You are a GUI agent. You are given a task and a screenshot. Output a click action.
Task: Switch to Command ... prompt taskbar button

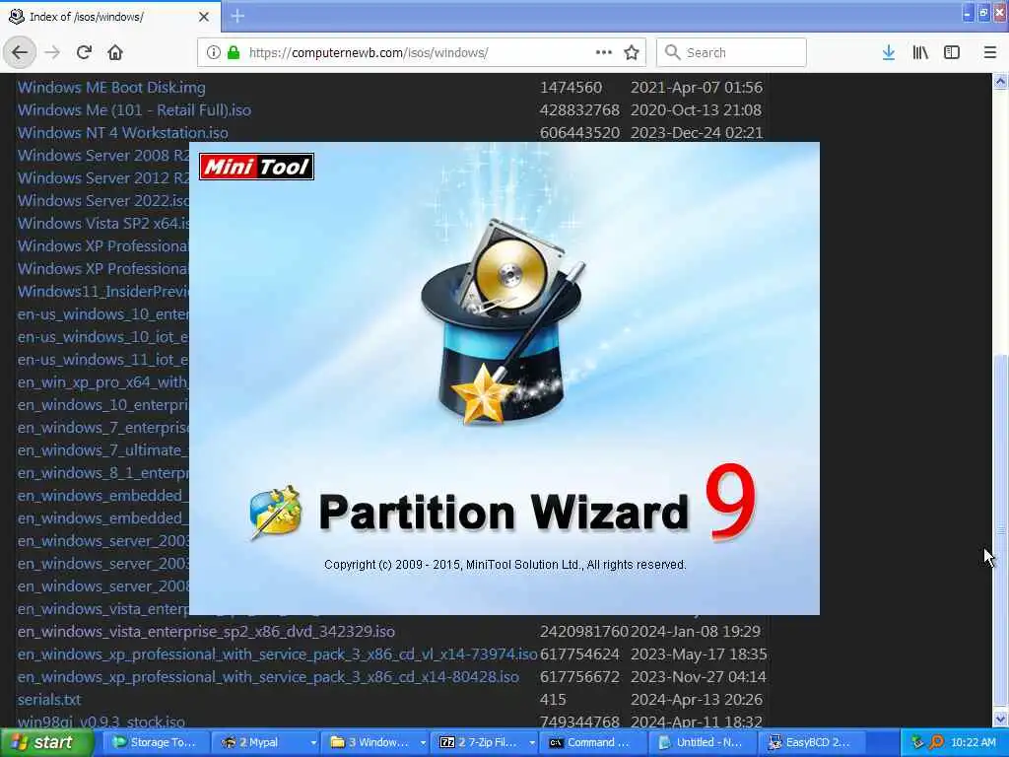pyautogui.click(x=593, y=742)
